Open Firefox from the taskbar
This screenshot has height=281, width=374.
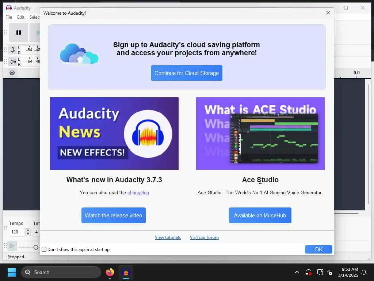click(110, 272)
